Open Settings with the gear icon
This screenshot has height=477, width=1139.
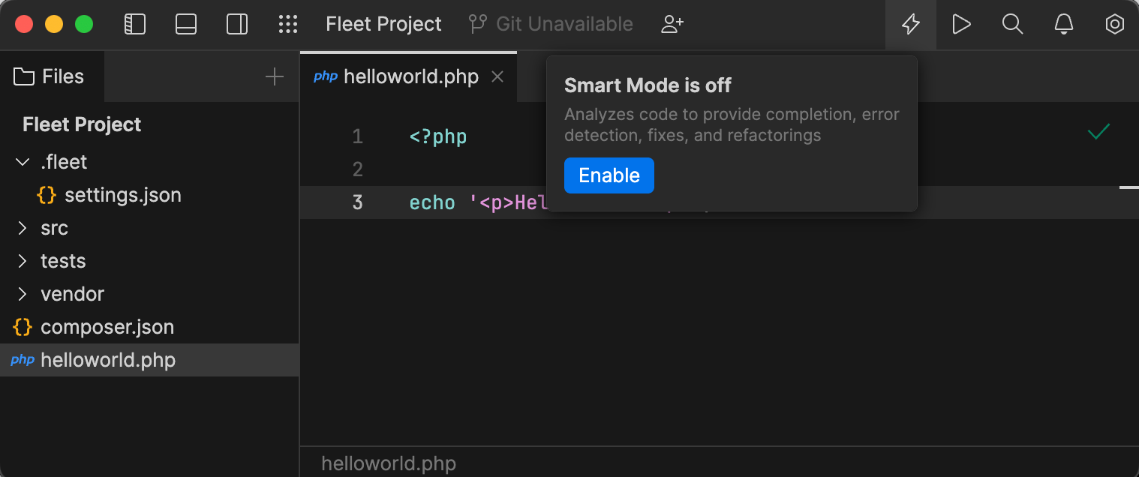click(x=1114, y=24)
